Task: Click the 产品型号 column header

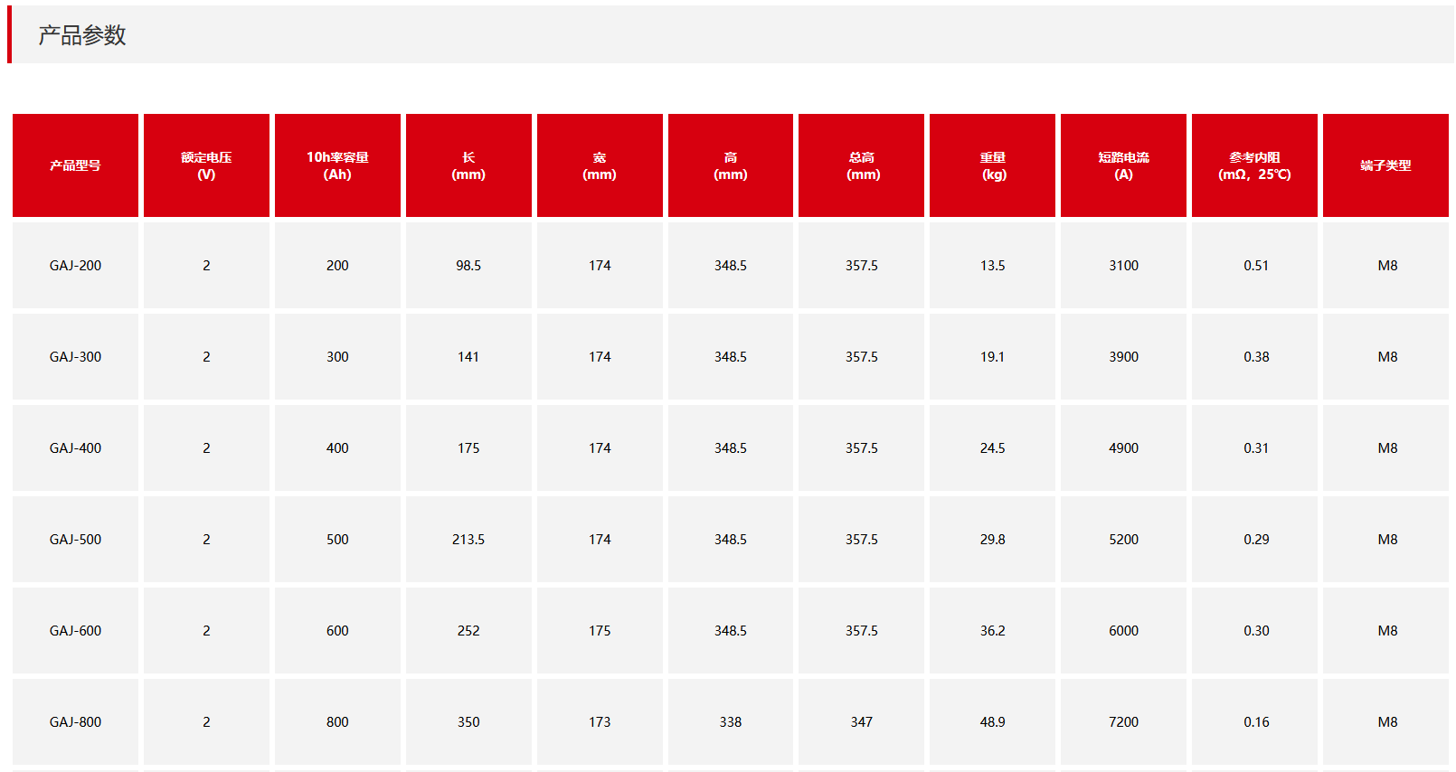Action: (x=75, y=165)
